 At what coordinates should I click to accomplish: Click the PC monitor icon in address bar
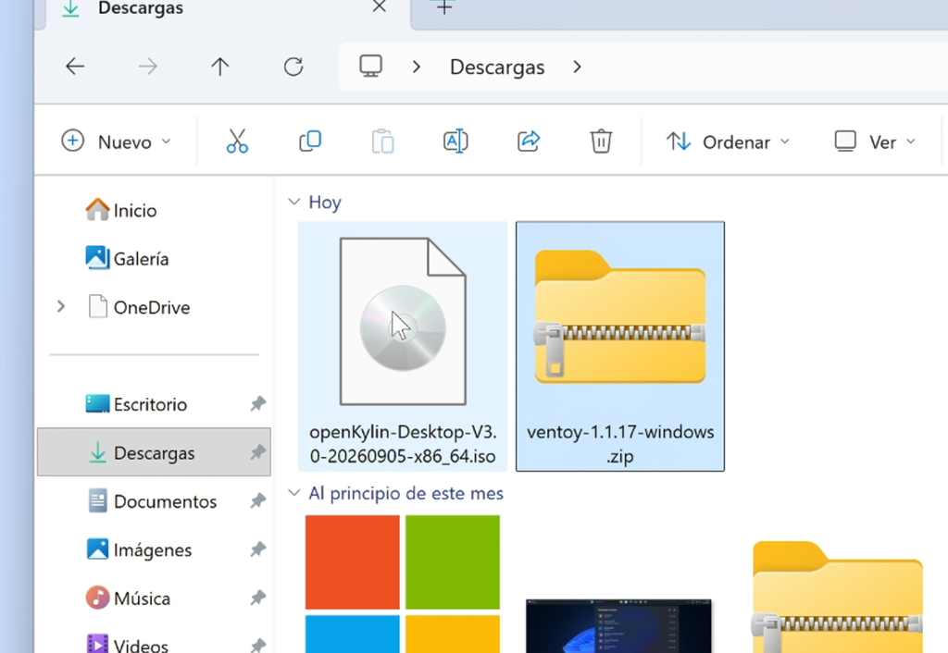click(x=370, y=66)
